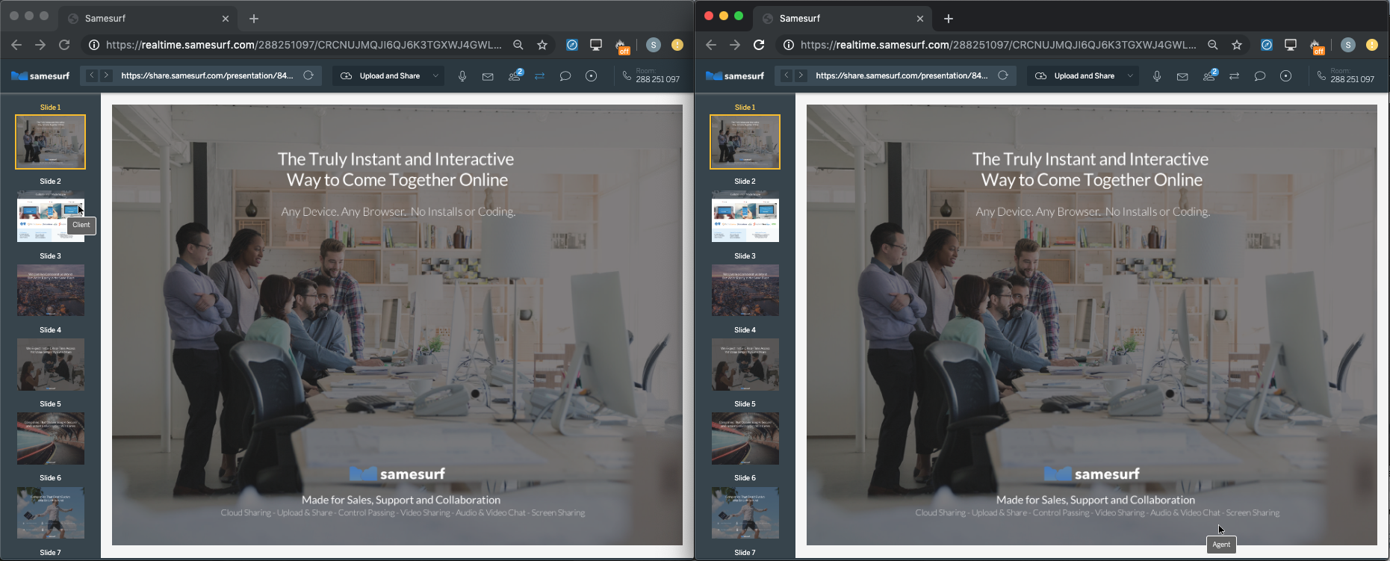Screen dimensions: 1390x561
Task: Select the Samesurf tab in the right window
Action: pyautogui.click(x=843, y=18)
